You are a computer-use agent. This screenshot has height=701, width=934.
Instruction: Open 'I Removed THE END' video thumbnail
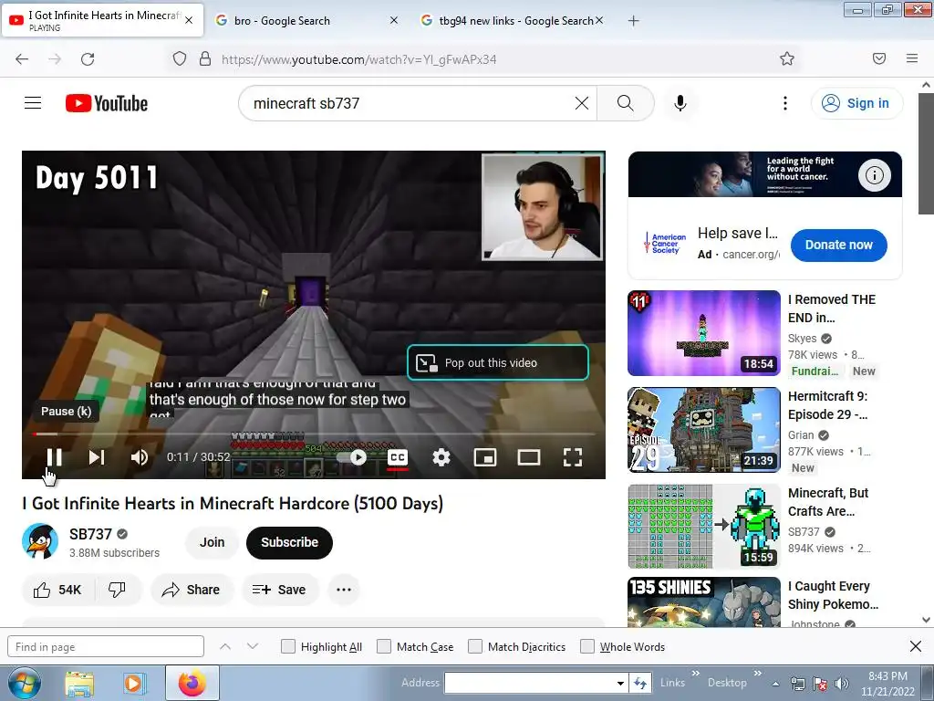[x=703, y=332]
